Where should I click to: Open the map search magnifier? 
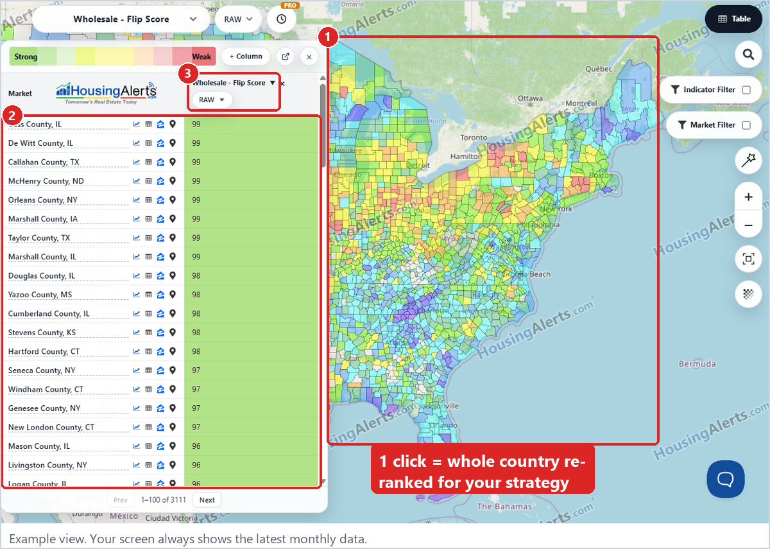(748, 55)
